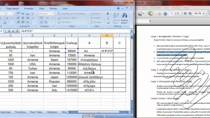Select cell containing 1650000
Image resolution: width=210 pixels, height=118 pixels.
[x=72, y=86]
